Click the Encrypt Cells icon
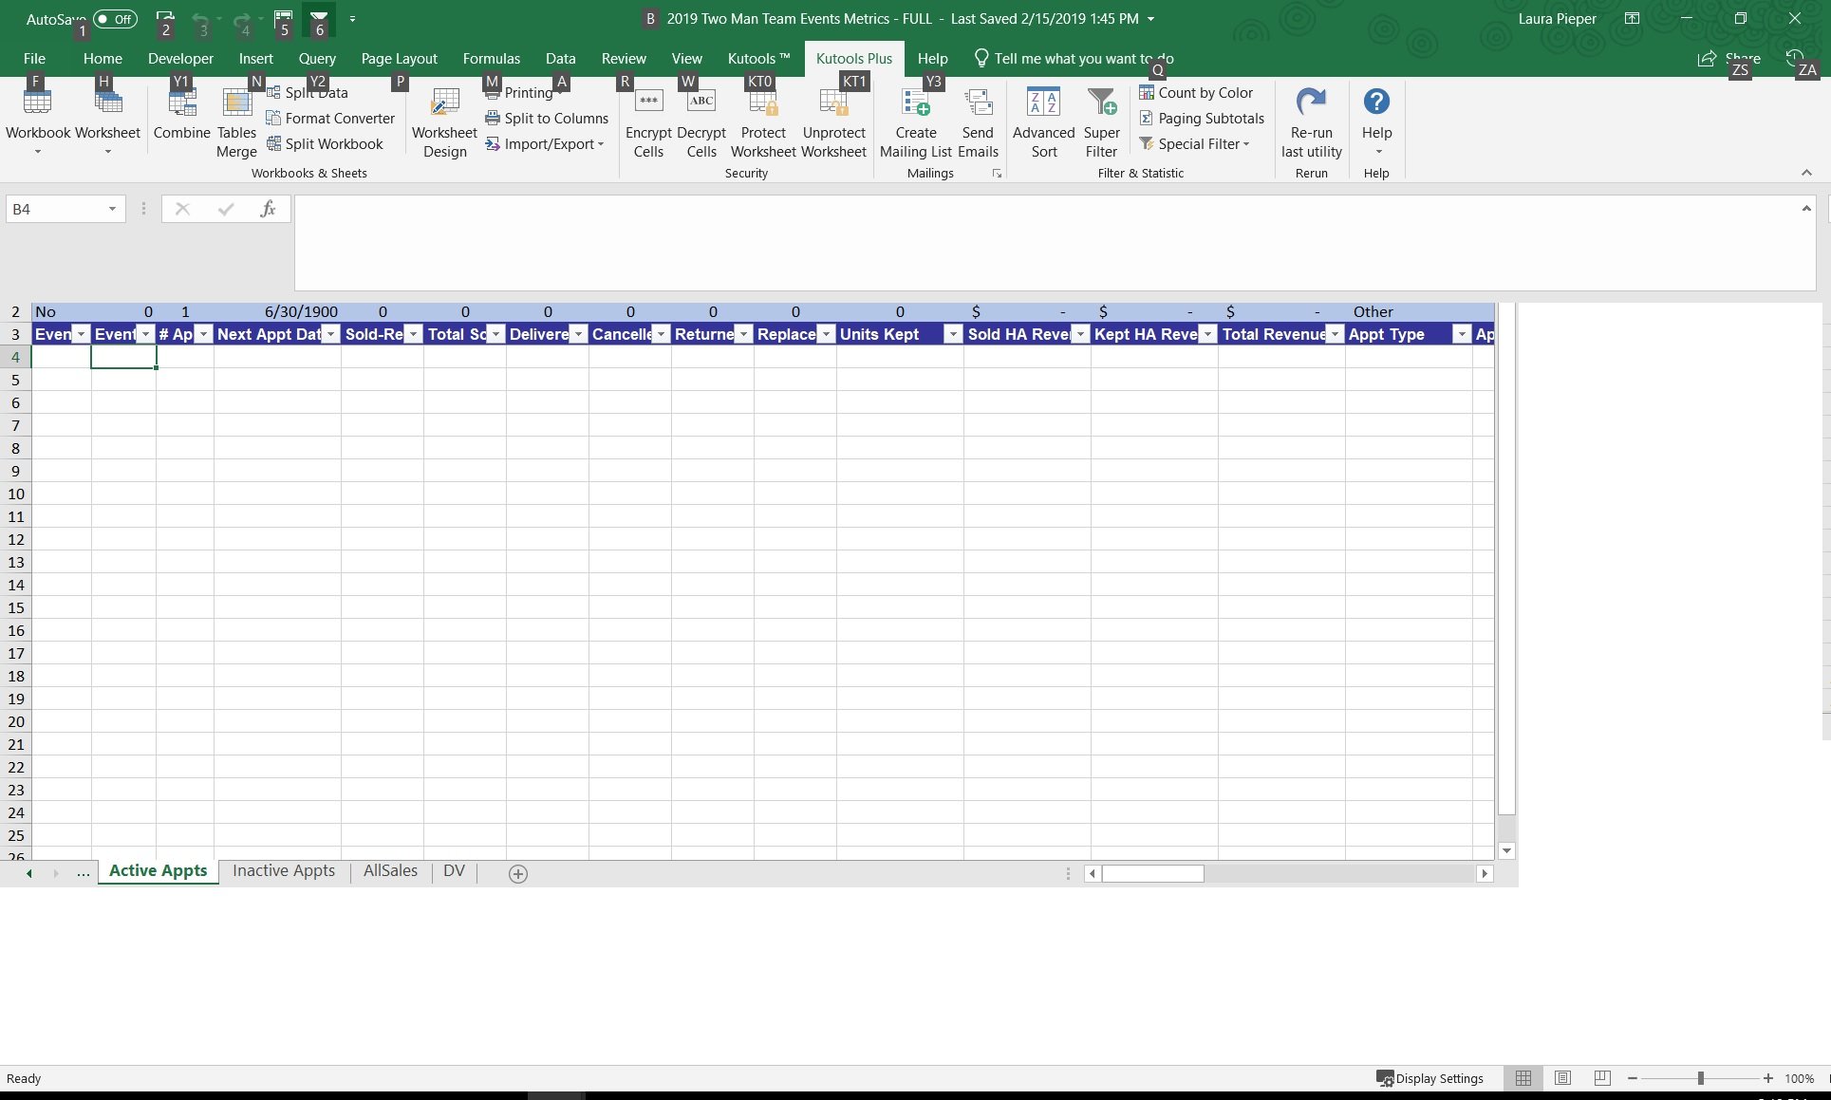Image resolution: width=1831 pixels, height=1100 pixels. pos(648,102)
